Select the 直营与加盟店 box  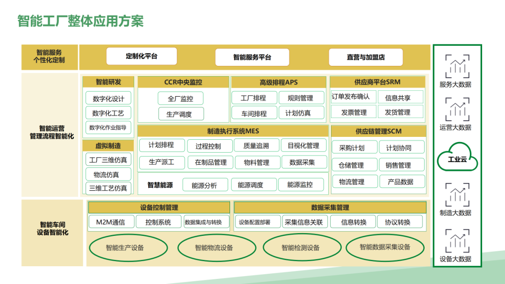pyautogui.click(x=366, y=57)
